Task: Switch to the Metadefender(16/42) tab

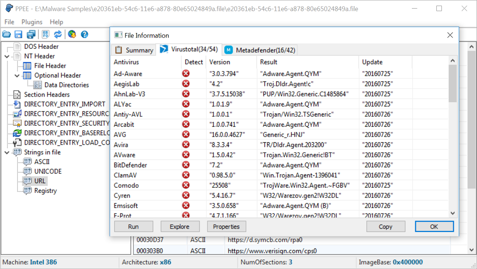Action: click(260, 50)
